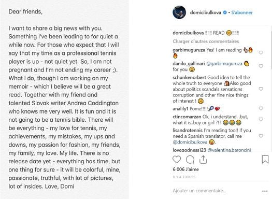Open the comment speech bubble icon
Image resolution: width=272 pixels, height=199 pixels.
coord(190,160)
